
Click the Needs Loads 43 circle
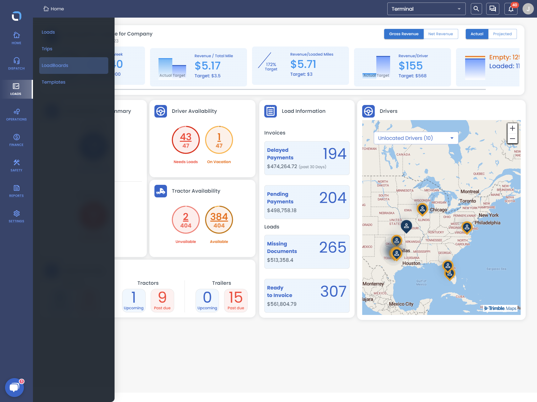point(186,140)
